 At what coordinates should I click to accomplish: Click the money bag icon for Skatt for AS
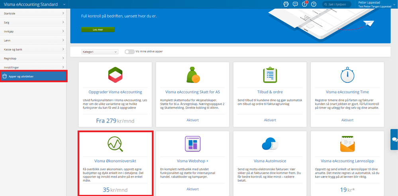coord(193,75)
